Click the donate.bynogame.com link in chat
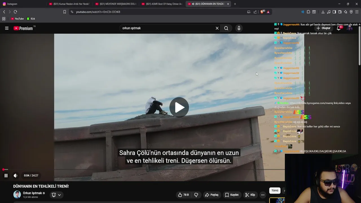The image size is (361, 203). pos(307,103)
